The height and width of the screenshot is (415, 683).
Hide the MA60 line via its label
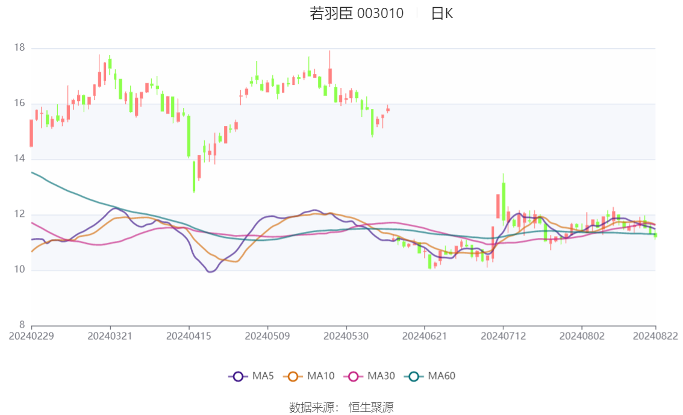(x=441, y=376)
